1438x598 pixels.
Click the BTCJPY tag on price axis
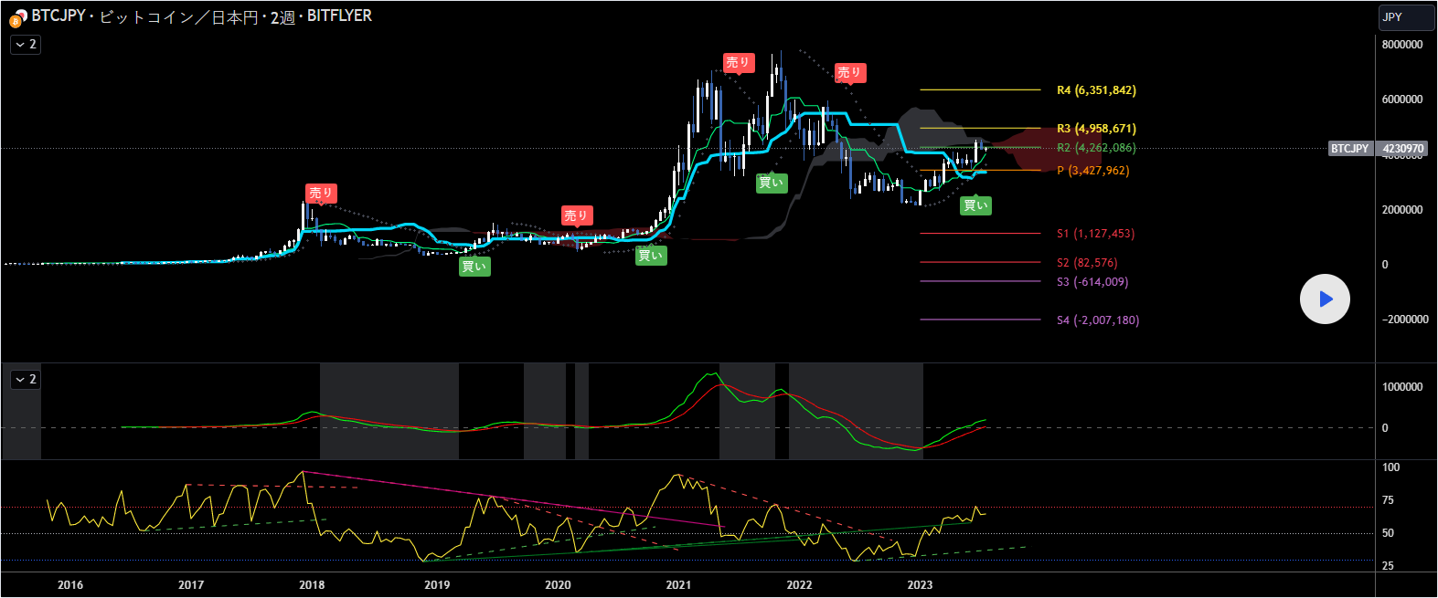pyautogui.click(x=1349, y=149)
